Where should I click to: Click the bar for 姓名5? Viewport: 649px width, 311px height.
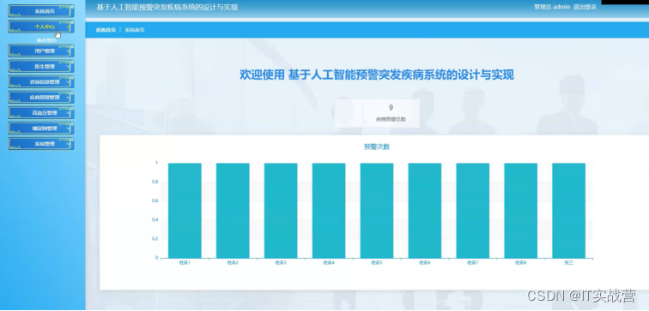click(377, 211)
